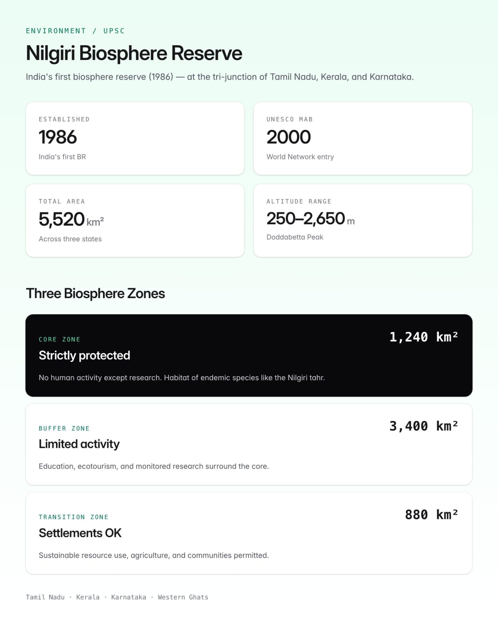Click the ENVIRONMENT / UPSC breadcrumb label
The width and height of the screenshot is (498, 628).
coord(75,31)
